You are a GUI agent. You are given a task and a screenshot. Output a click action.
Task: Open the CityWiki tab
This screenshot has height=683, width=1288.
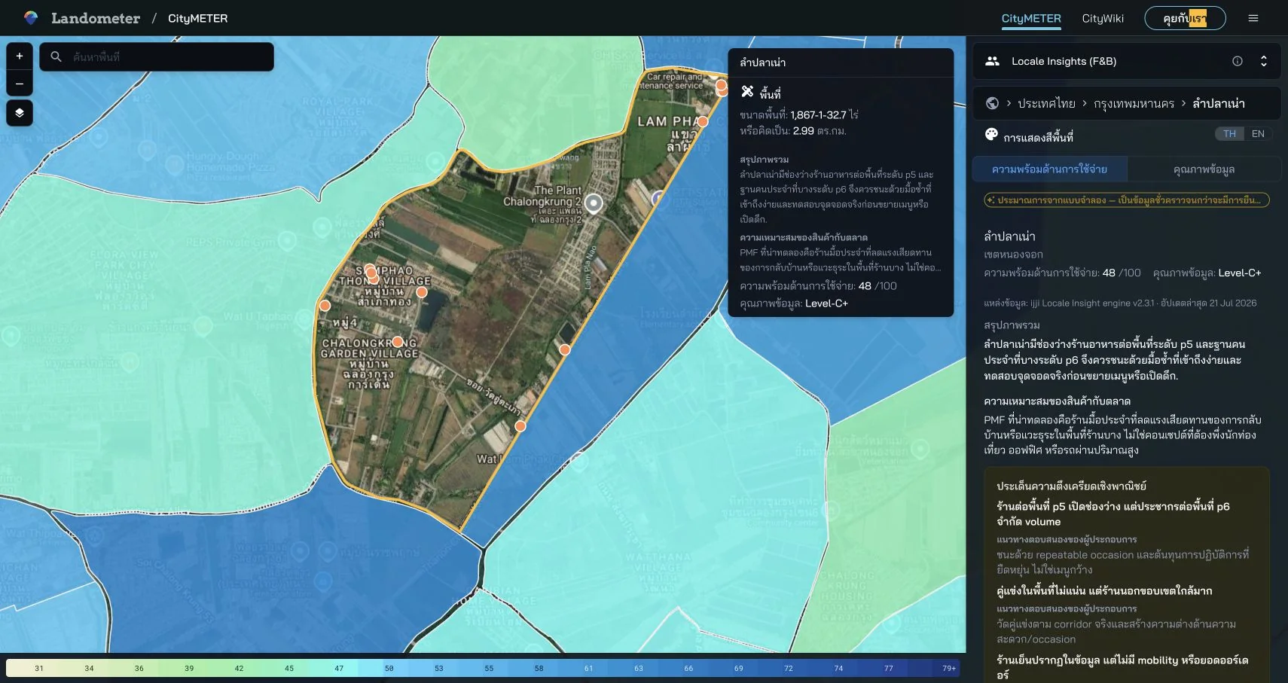(x=1103, y=18)
